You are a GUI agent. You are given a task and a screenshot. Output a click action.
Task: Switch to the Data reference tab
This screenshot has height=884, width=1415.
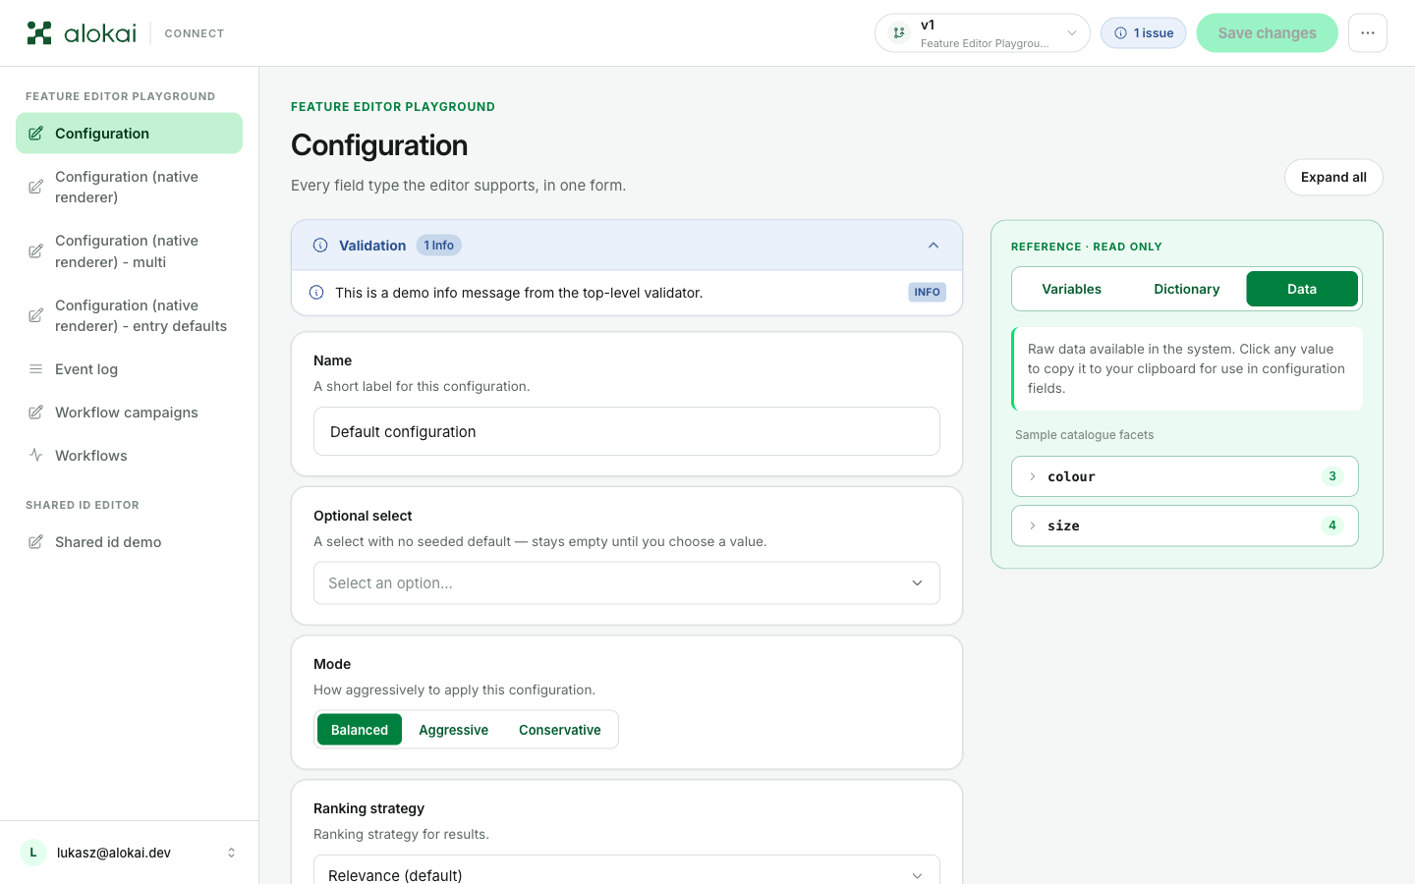1302,289
